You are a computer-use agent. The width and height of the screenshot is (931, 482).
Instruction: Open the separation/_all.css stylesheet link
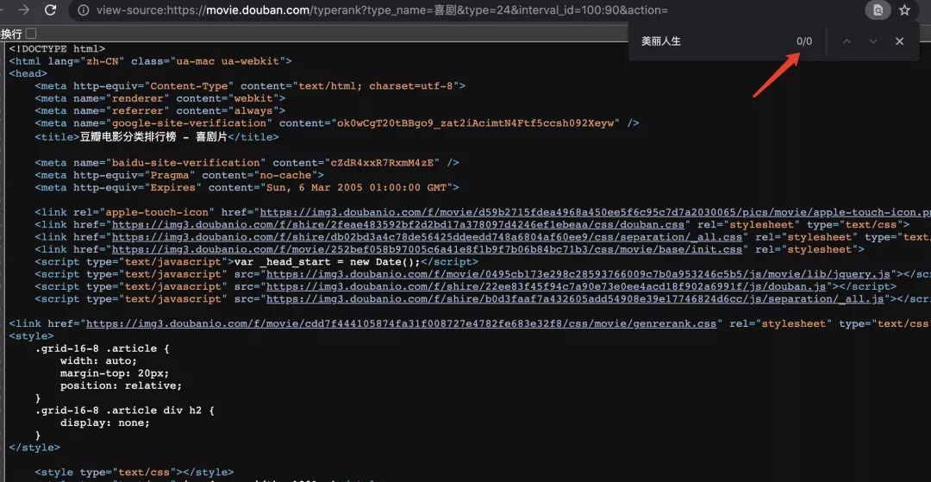coord(427,237)
